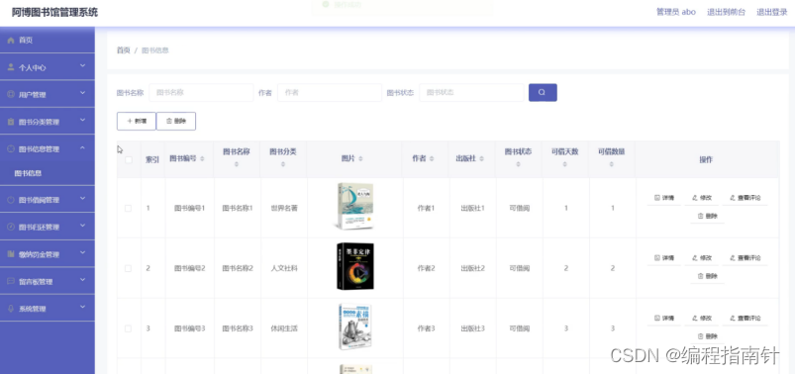
Task: Sort by the 作者 column arrows
Action: click(432, 159)
